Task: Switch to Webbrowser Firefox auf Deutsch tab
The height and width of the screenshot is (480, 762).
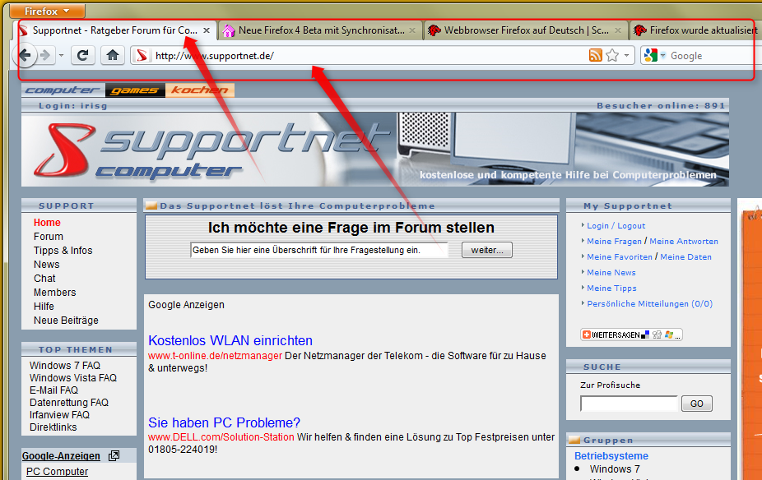Action: pos(526,30)
